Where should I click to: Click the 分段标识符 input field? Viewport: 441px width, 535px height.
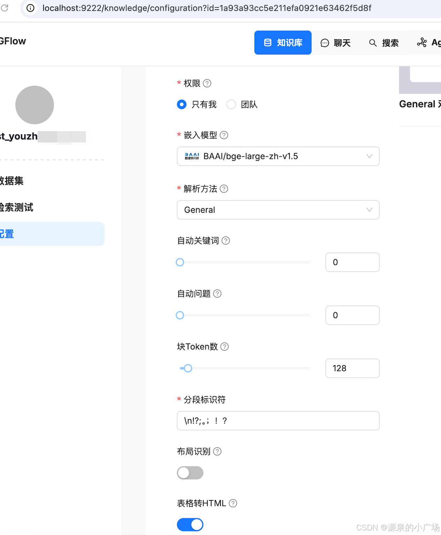(278, 421)
